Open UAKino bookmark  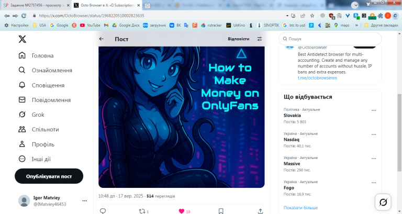[236, 25]
